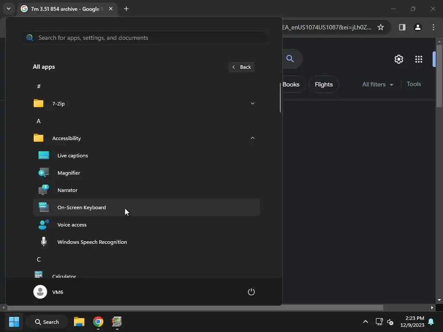Bookmark this page with star icon
Image resolution: width=443 pixels, height=332 pixels.
click(381, 27)
